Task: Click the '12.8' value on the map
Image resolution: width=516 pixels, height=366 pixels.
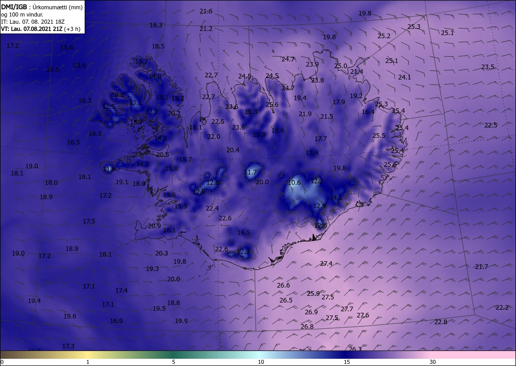Action: (213, 183)
